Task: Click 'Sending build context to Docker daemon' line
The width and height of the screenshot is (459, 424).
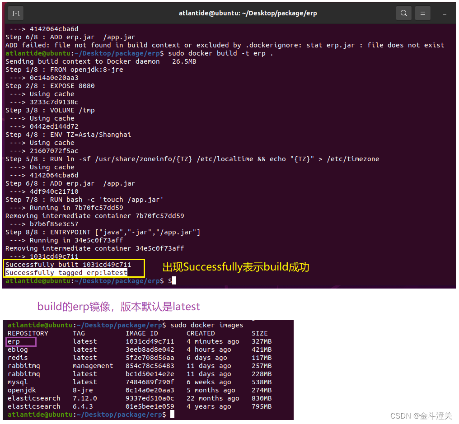Action: 101,61
